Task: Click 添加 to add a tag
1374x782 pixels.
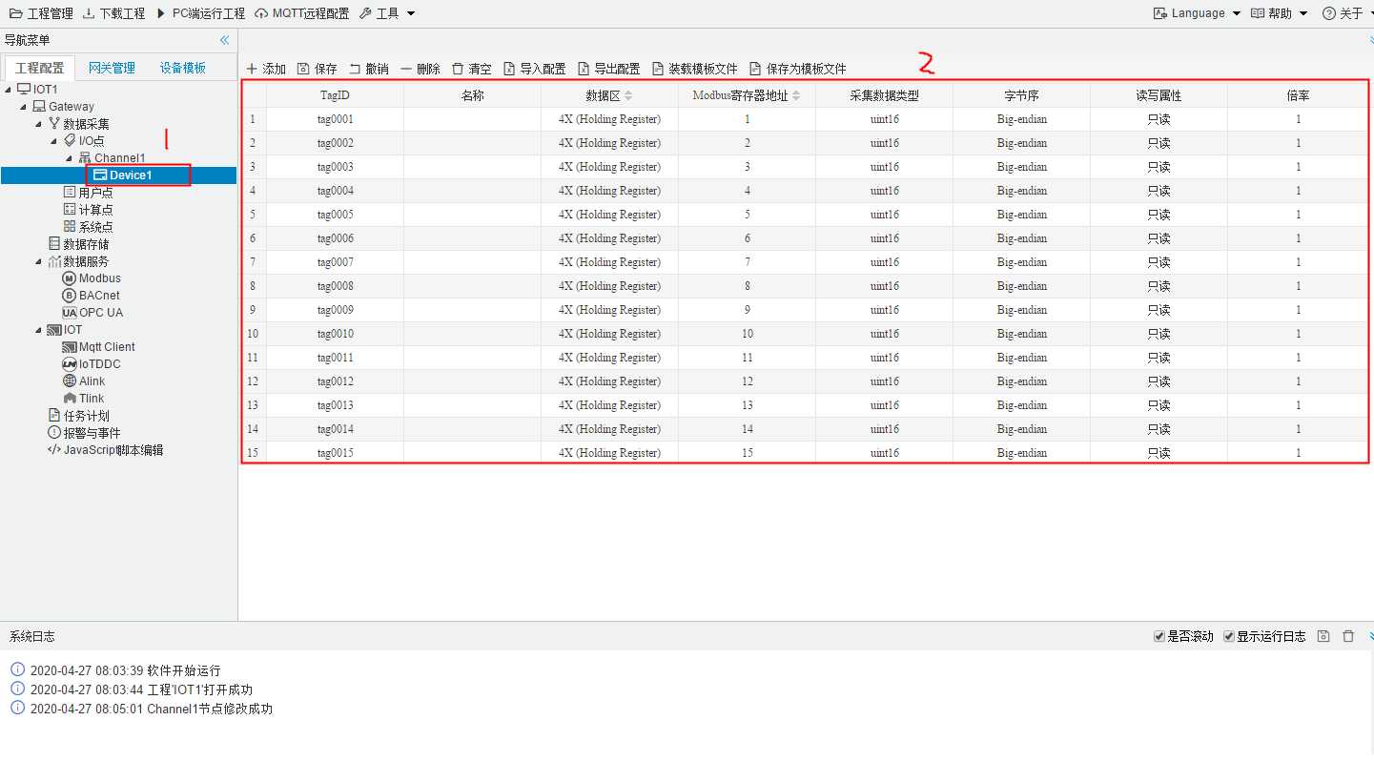Action: [266, 69]
